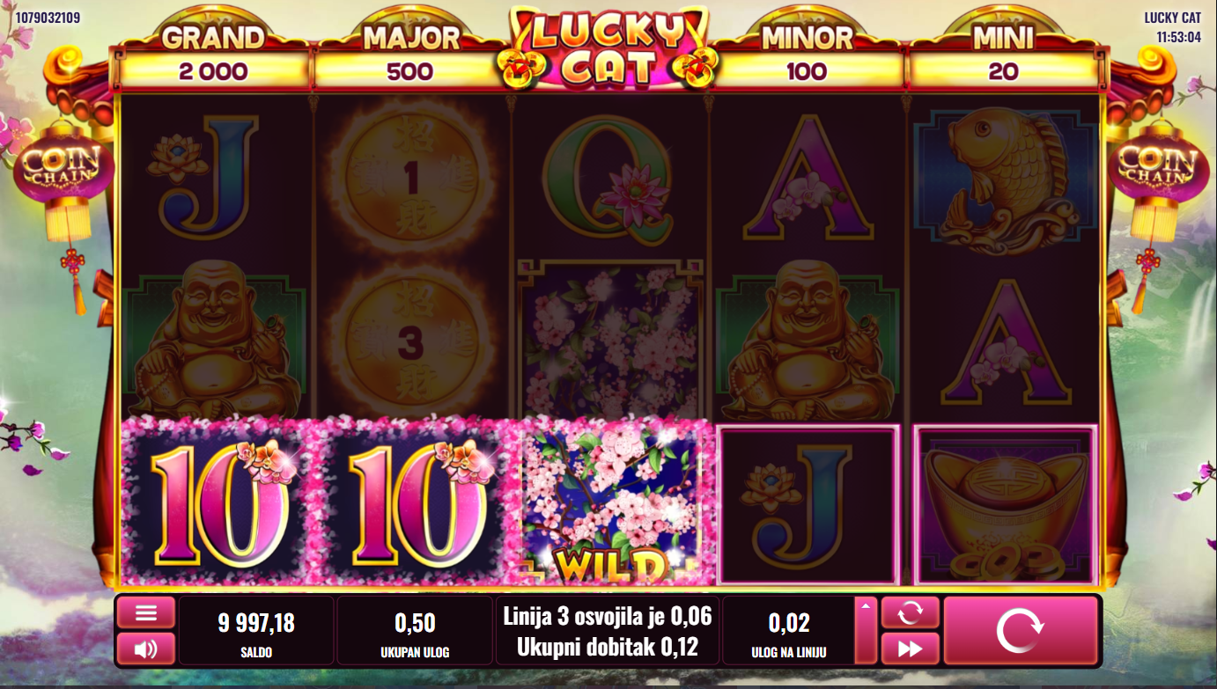Open the hamburger menu

tap(146, 612)
